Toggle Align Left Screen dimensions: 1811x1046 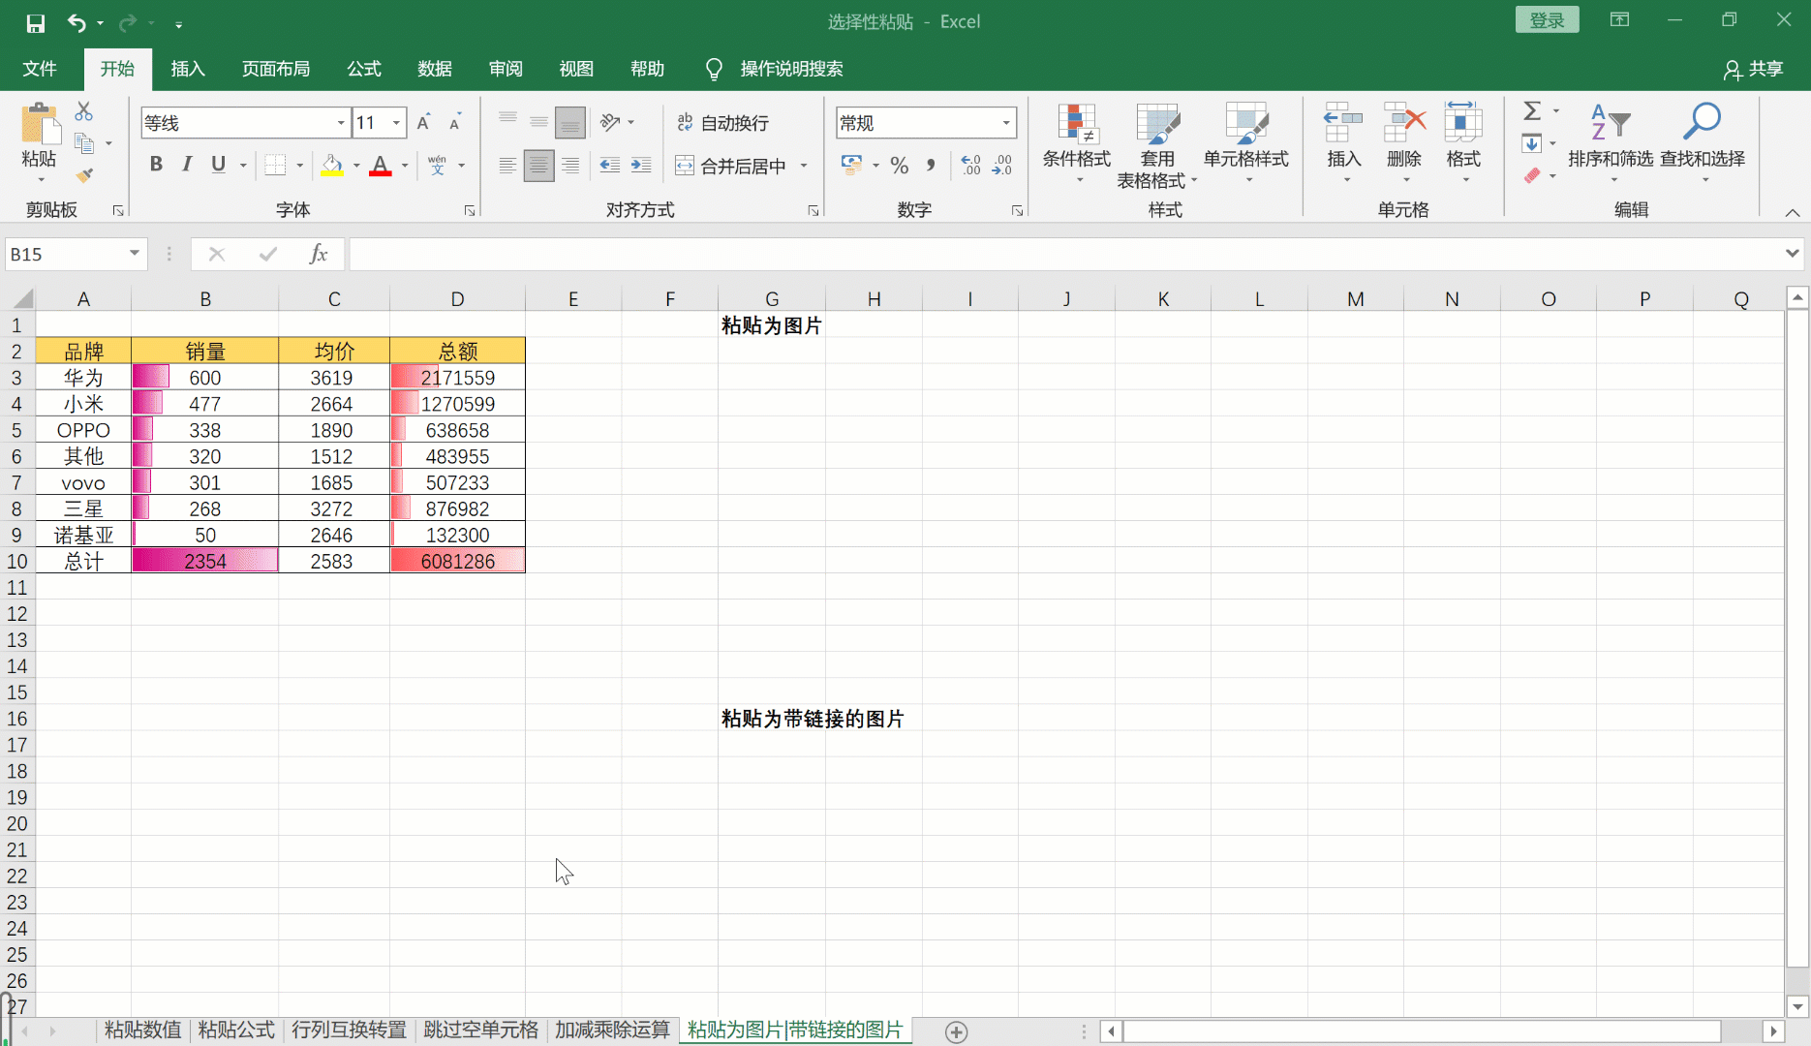pyautogui.click(x=507, y=166)
